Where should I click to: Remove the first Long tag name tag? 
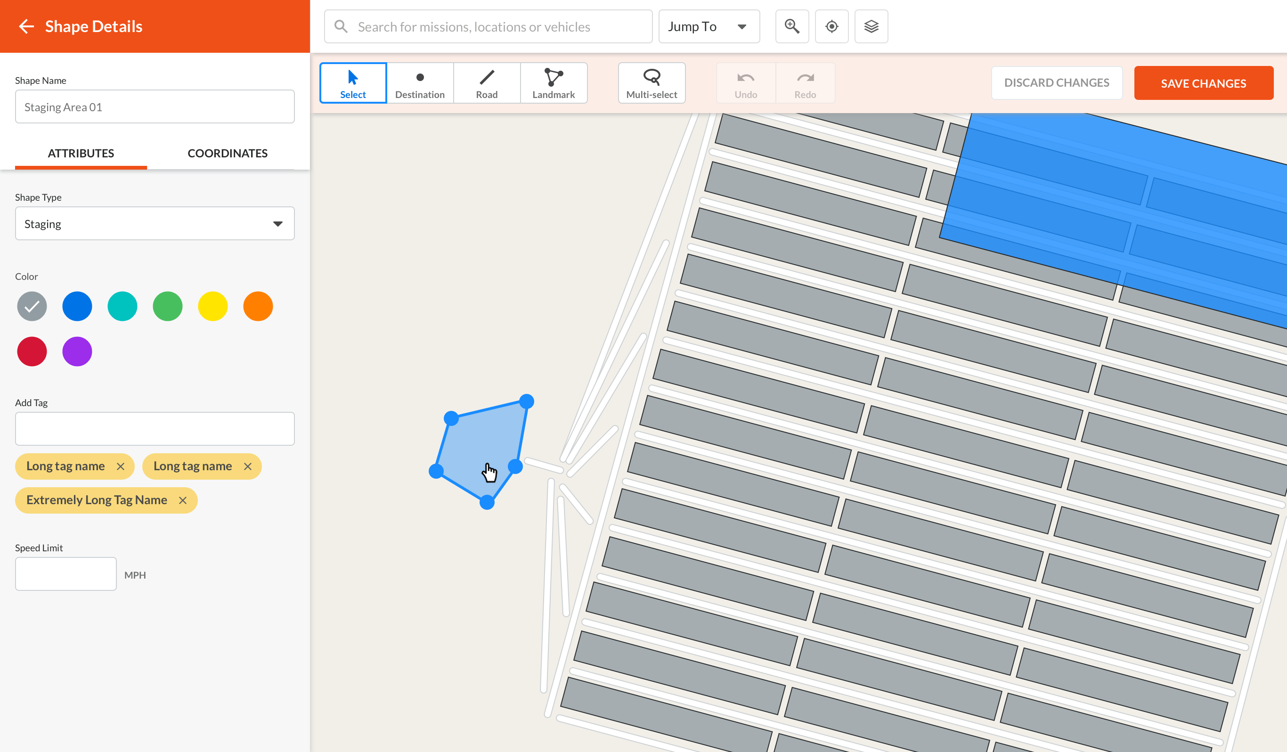click(121, 466)
